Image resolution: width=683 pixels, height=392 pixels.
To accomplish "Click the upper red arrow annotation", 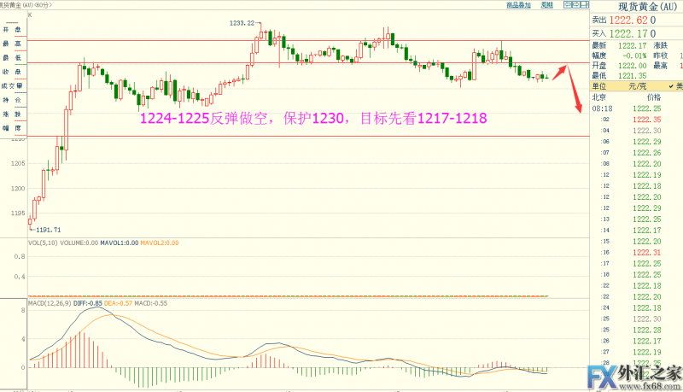I will [559, 73].
